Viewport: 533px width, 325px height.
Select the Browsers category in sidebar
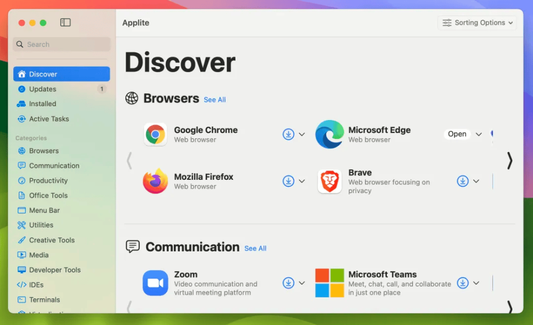point(61,150)
